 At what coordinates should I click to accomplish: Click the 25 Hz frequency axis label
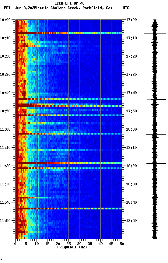pos(68,244)
